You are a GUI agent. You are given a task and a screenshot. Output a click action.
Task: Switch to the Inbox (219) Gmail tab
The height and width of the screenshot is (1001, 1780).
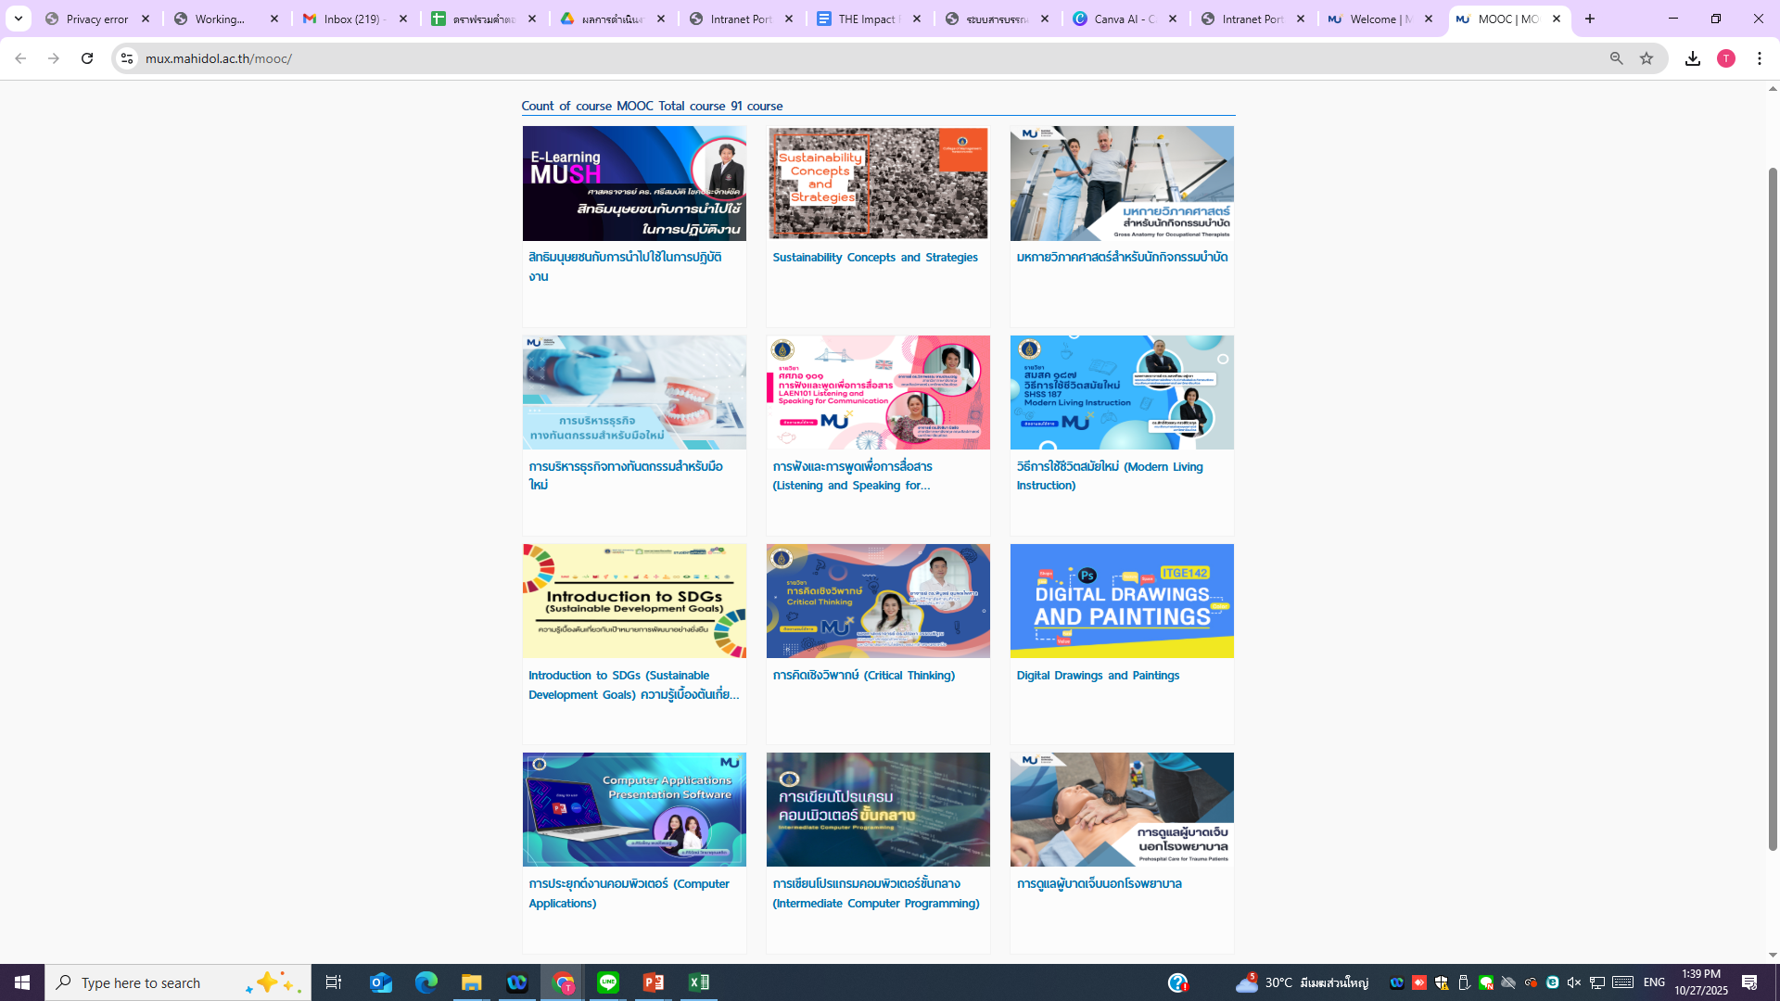pos(354,19)
